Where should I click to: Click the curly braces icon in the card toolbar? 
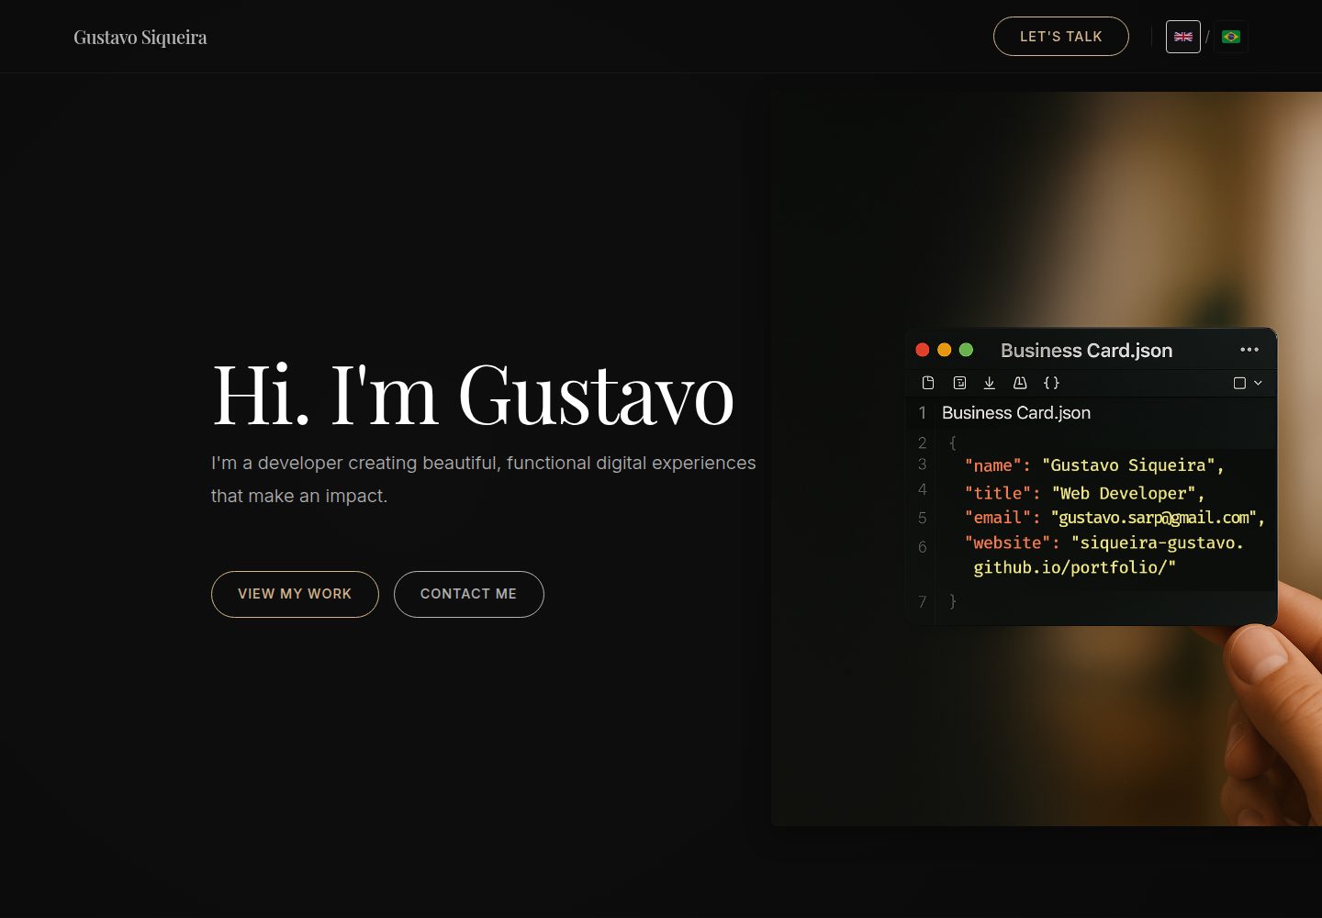[x=1051, y=383]
